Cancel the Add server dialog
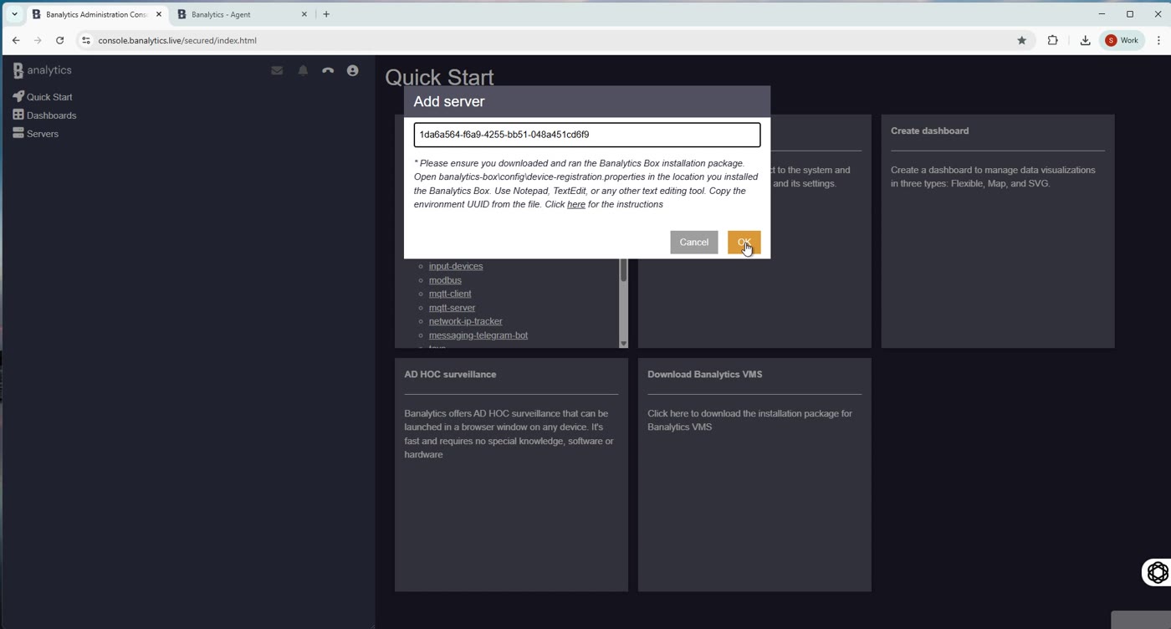 [693, 242]
